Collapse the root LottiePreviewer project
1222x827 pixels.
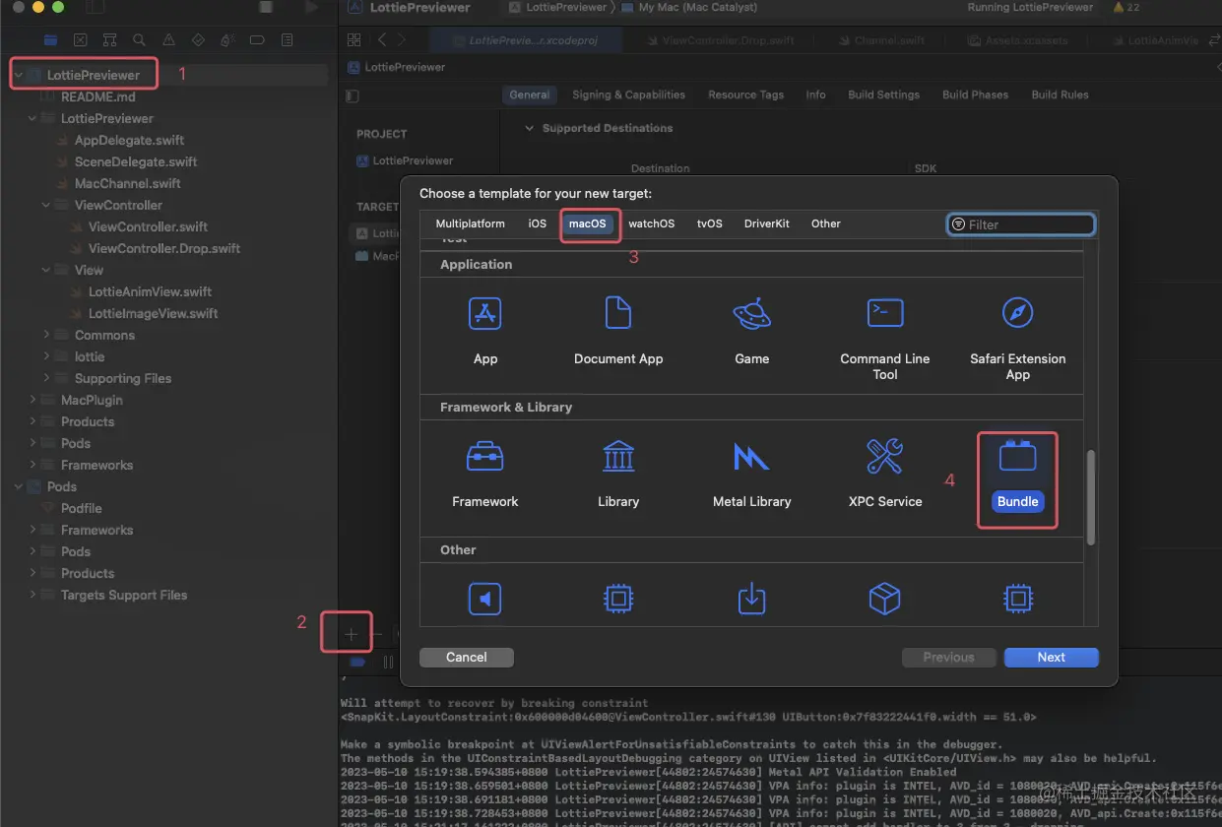(x=19, y=75)
